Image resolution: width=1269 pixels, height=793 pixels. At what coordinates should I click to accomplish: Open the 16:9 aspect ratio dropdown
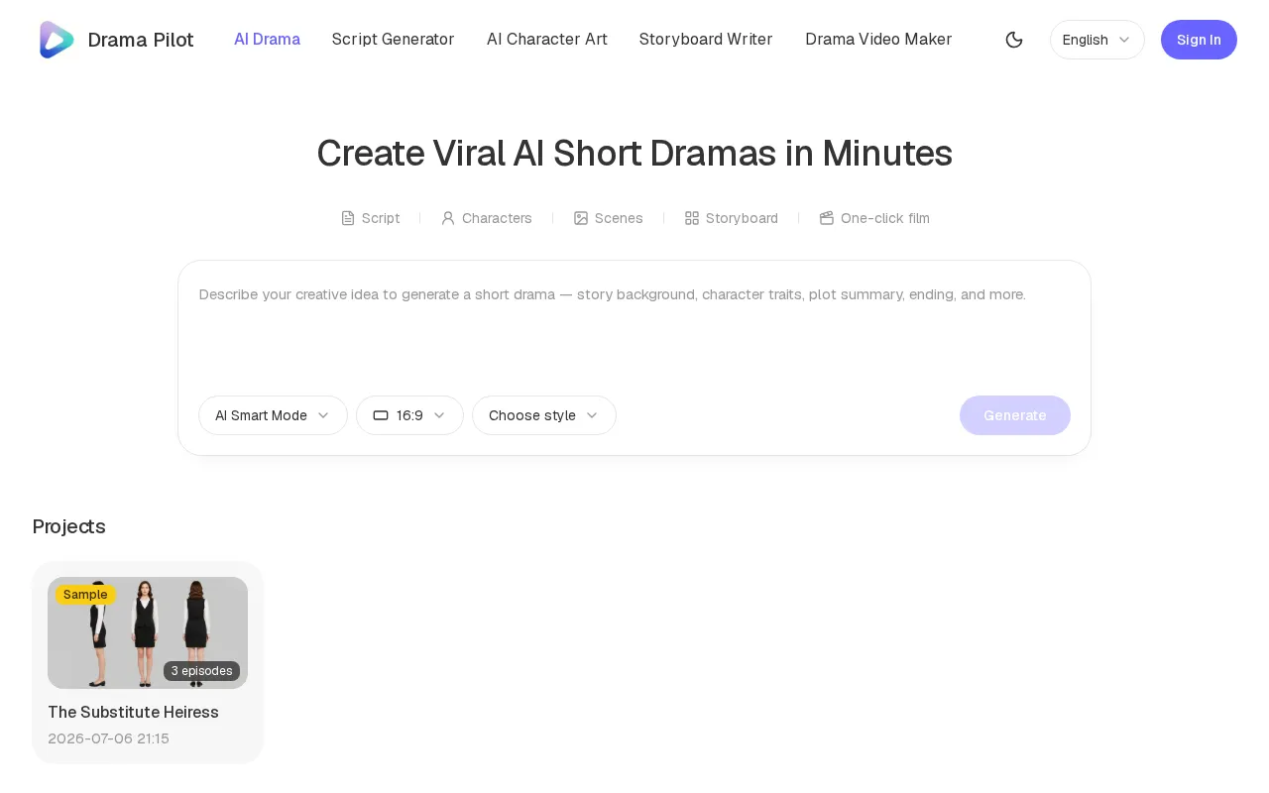pyautogui.click(x=409, y=415)
